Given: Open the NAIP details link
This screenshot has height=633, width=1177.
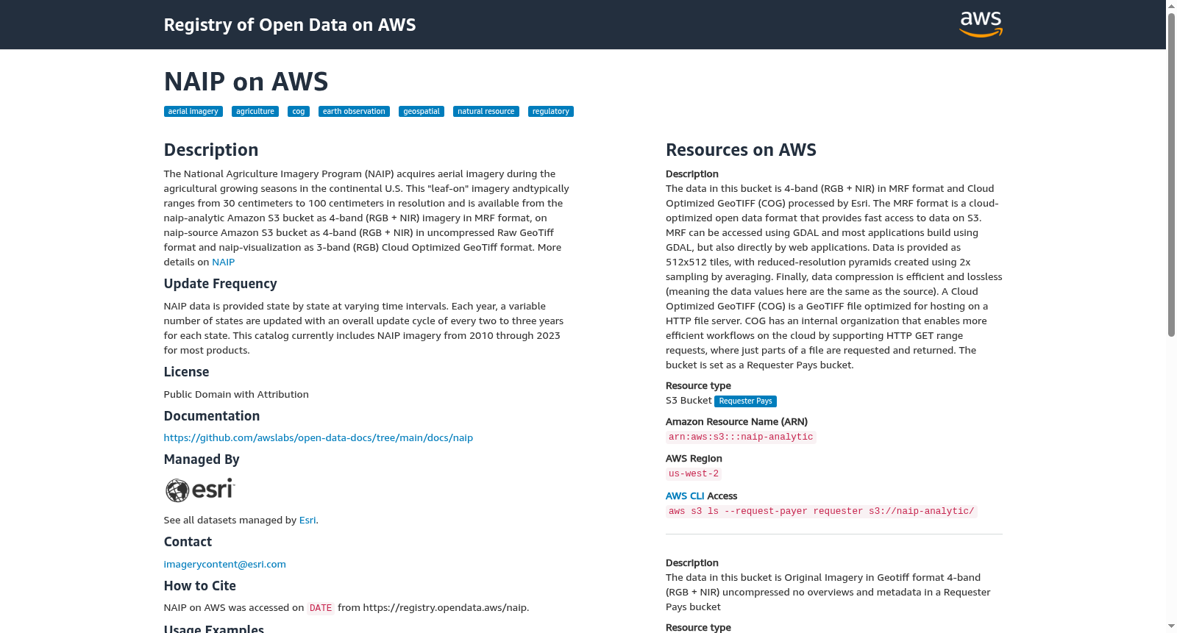Looking at the screenshot, I should [x=224, y=262].
